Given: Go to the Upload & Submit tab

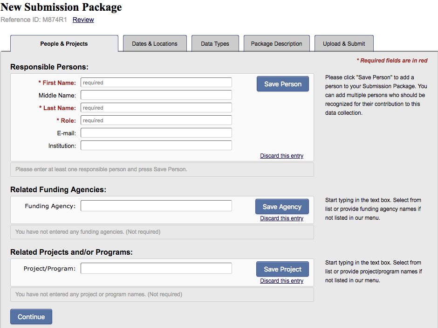Looking at the screenshot, I should 344,44.
